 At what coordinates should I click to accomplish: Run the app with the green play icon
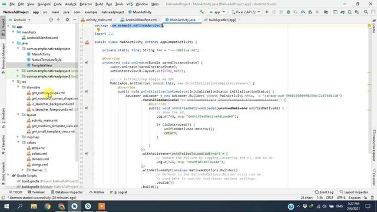coord(267,12)
